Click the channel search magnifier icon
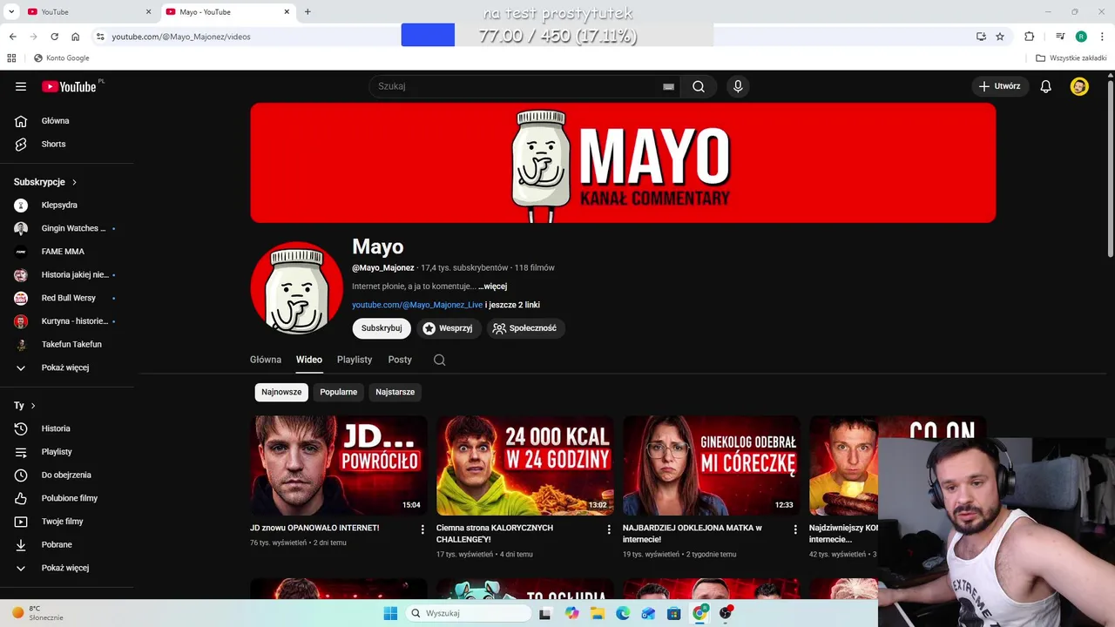This screenshot has height=627, width=1115. [x=440, y=360]
